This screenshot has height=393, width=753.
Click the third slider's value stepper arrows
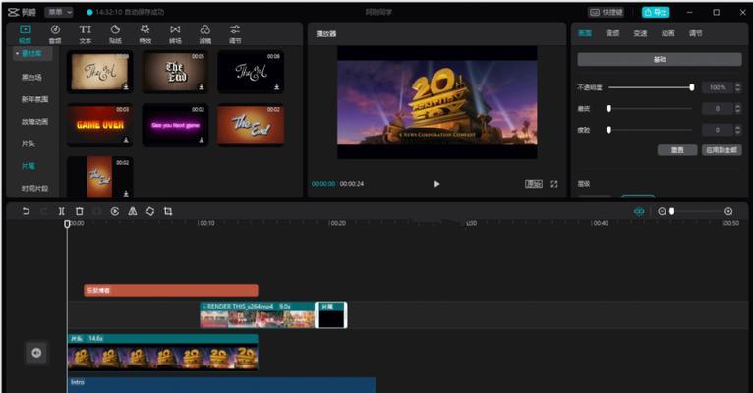pyautogui.click(x=737, y=130)
